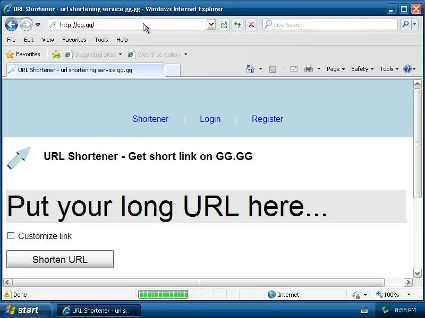The height and width of the screenshot is (318, 425).
Task: Select the URL Shortener gg.gg tab
Action: click(x=86, y=70)
